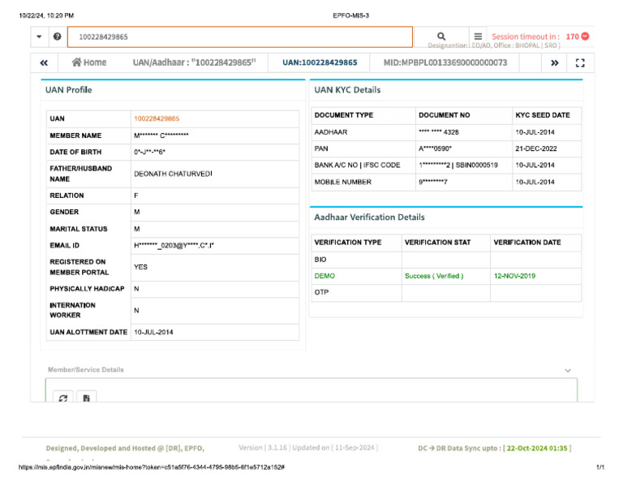Image resolution: width=623 pixels, height=482 pixels.
Task: Click the orange UAN number link
Action: tap(157, 118)
